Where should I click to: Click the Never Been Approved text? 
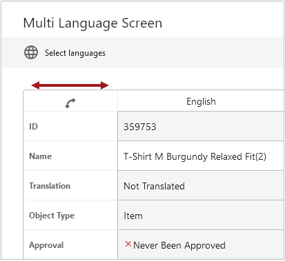pyautogui.click(x=179, y=245)
